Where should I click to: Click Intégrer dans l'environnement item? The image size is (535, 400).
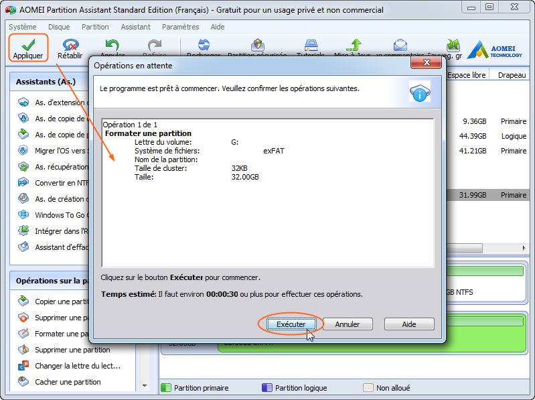53,231
